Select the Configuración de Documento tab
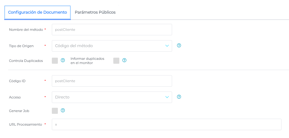Image resolution: width=289 pixels, height=138 pixels. click(37, 12)
